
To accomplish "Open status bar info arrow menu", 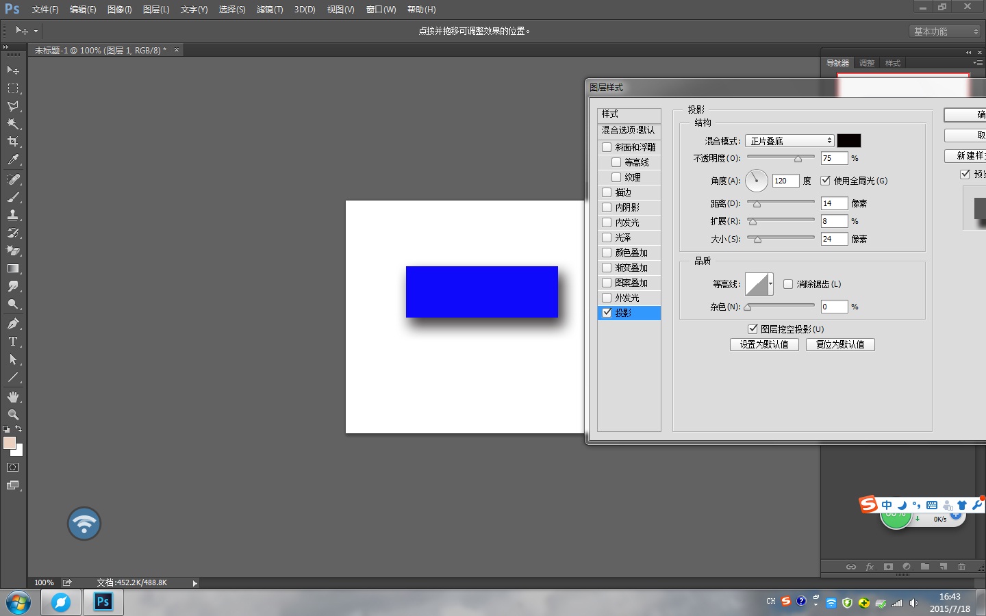I will tap(194, 583).
